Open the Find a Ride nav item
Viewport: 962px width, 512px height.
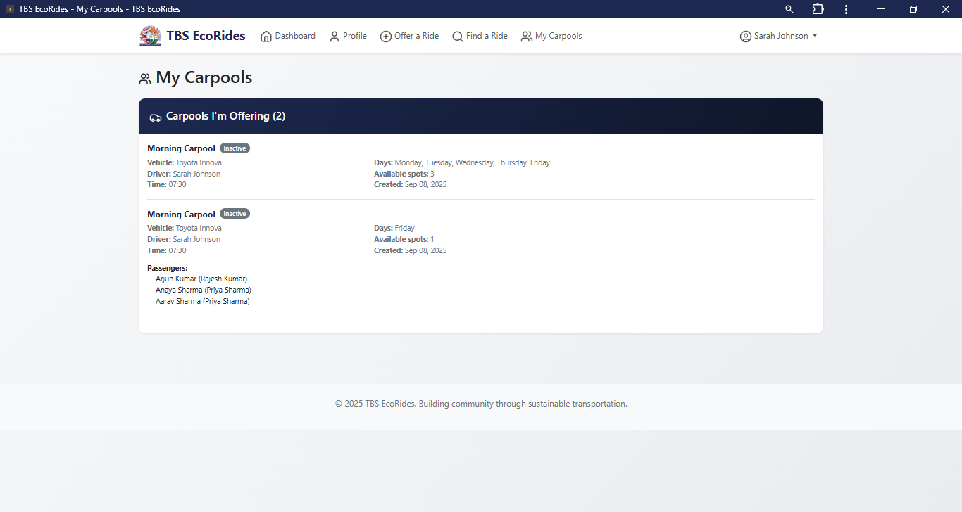pyautogui.click(x=487, y=36)
